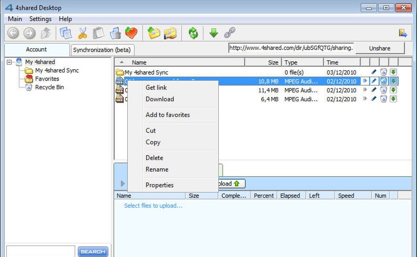Choose Properties from context menu

click(159, 185)
